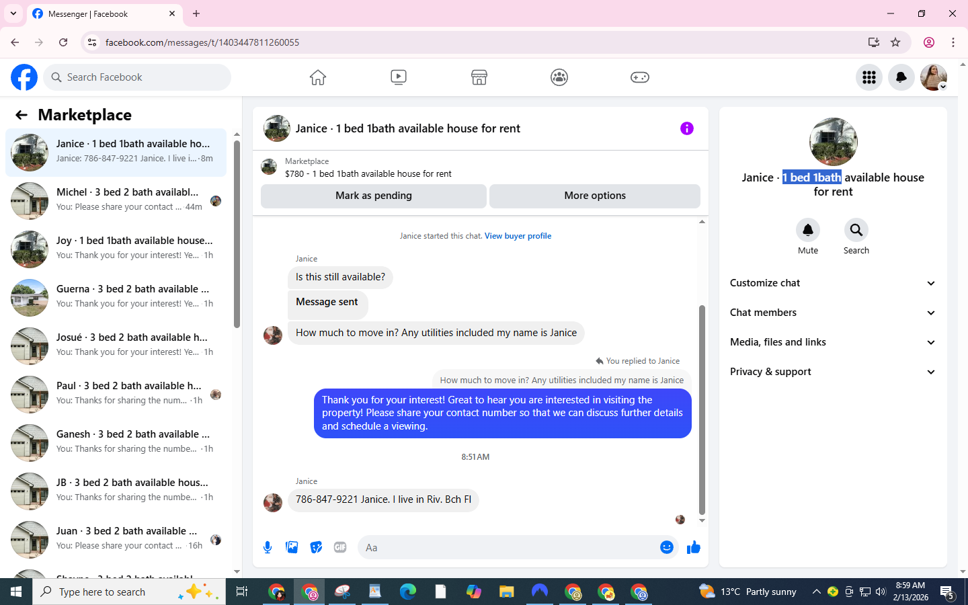Attach a file with photo icon
The width and height of the screenshot is (968, 605).
pyautogui.click(x=292, y=547)
